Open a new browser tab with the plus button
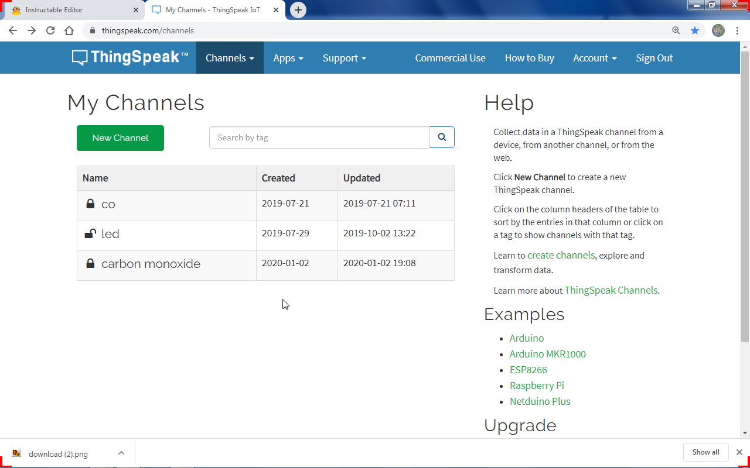The height and width of the screenshot is (468, 750). [x=298, y=10]
